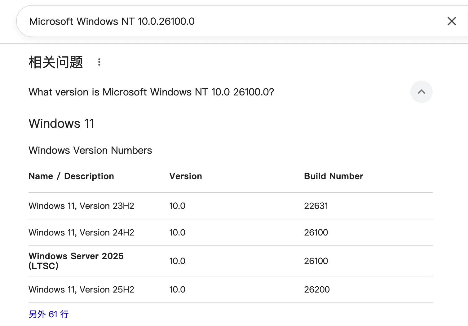Select the "Windows 11, Version 24H2" row name
This screenshot has width=468, height=326.
coord(81,232)
